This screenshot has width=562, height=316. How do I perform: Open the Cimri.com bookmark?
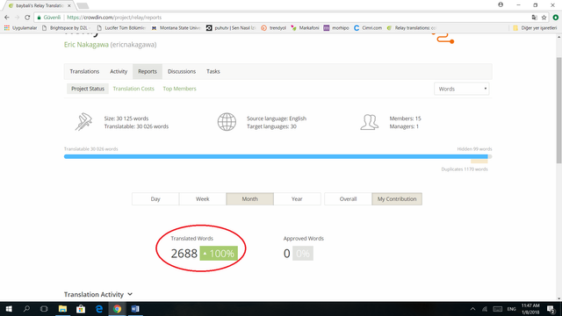pos(368,27)
